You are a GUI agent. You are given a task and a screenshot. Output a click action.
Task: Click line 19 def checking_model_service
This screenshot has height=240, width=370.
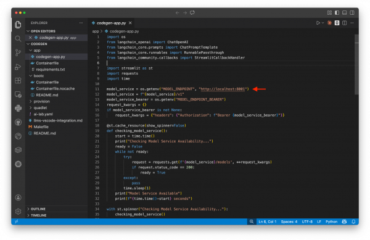coord(137,131)
